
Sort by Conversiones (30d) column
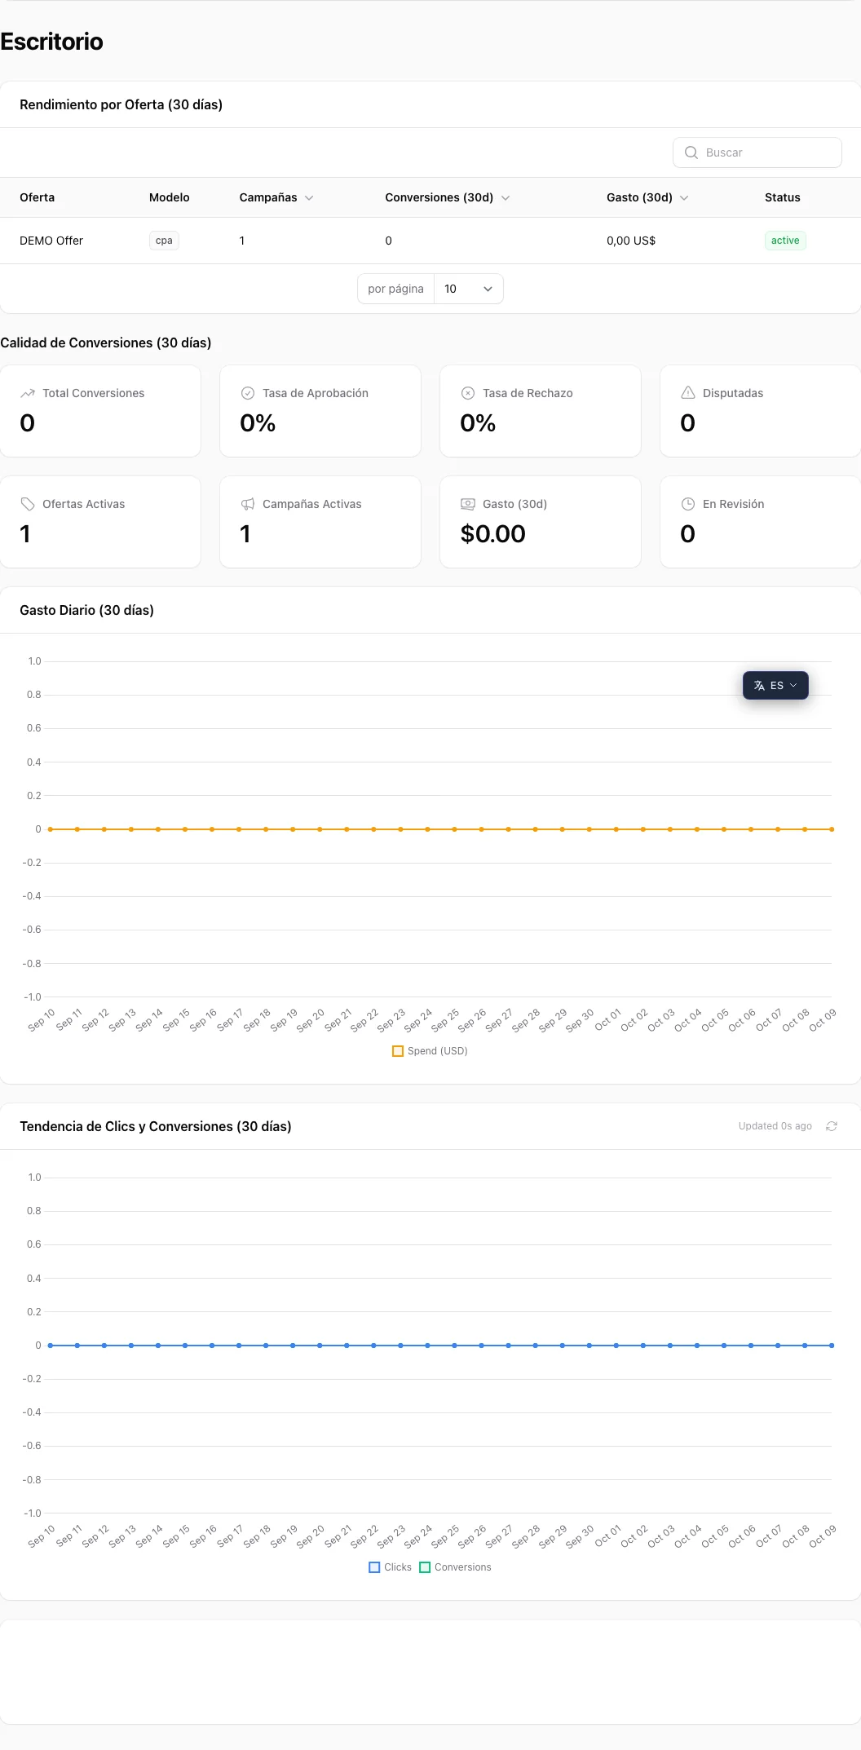point(448,197)
